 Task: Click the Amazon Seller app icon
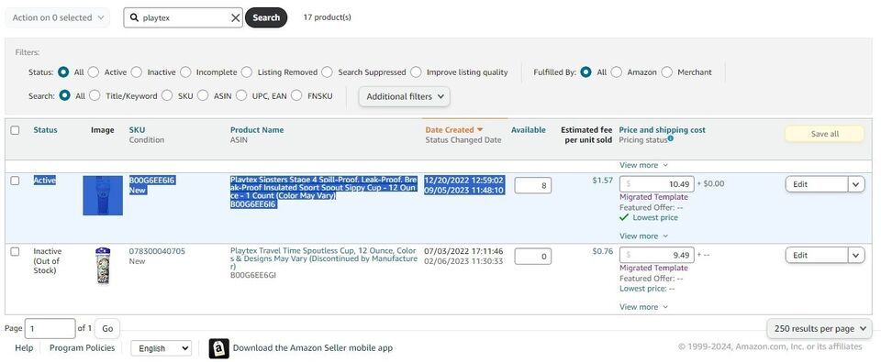[218, 348]
